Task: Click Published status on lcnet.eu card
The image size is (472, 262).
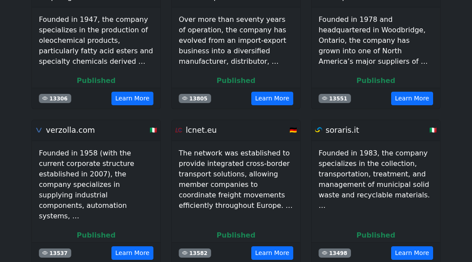Action: tap(236, 235)
